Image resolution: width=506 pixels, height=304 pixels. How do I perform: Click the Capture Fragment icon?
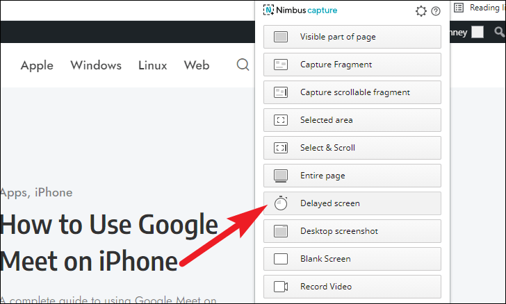click(x=281, y=65)
